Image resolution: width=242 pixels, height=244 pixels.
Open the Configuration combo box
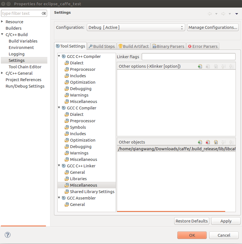pos(136,27)
